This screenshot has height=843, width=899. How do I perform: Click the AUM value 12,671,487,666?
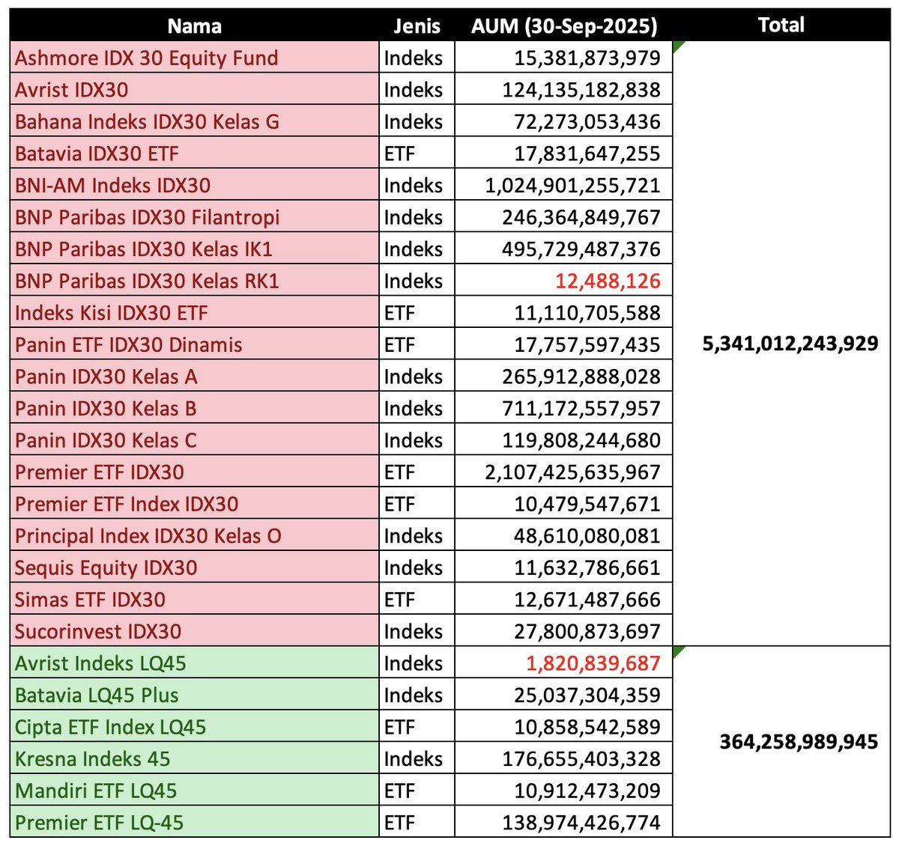(587, 600)
